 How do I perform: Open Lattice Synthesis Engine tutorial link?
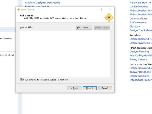tap(141, 43)
